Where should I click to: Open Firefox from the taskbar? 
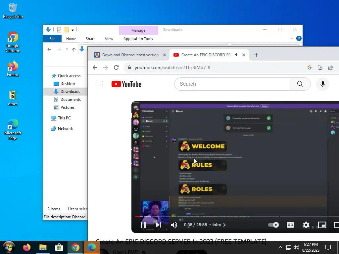click(x=26, y=247)
